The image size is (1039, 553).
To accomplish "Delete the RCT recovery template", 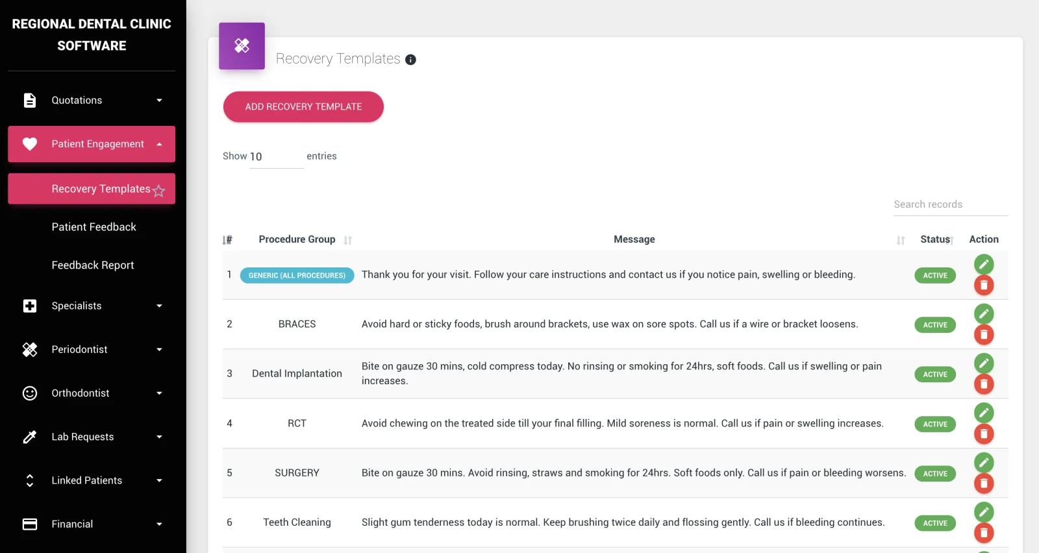I will 984,434.
